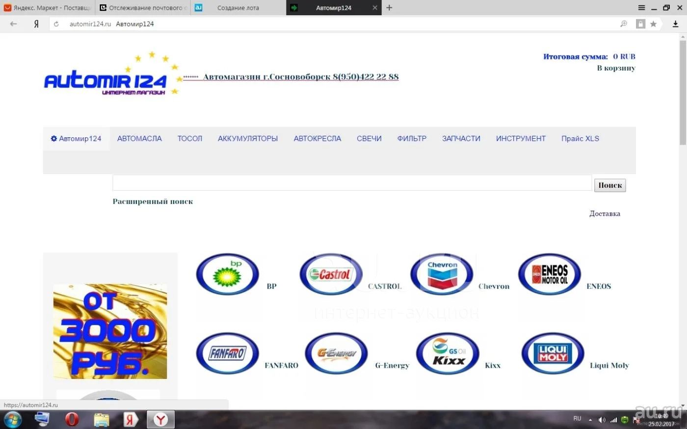The width and height of the screenshot is (687, 429).
Task: Open the file explorer folder in taskbar
Action: pos(101,420)
